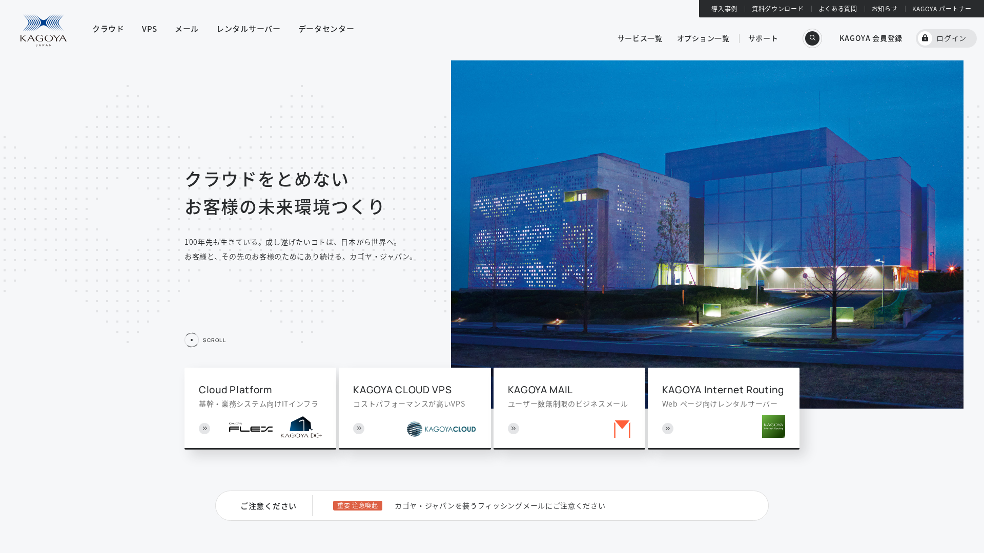Open the KAGOYA 会員登録 link
The height and width of the screenshot is (553, 984).
870,38
